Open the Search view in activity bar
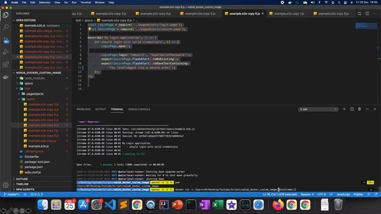 5,27
